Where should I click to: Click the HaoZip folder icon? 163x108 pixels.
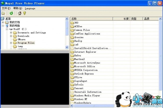(72, 41)
